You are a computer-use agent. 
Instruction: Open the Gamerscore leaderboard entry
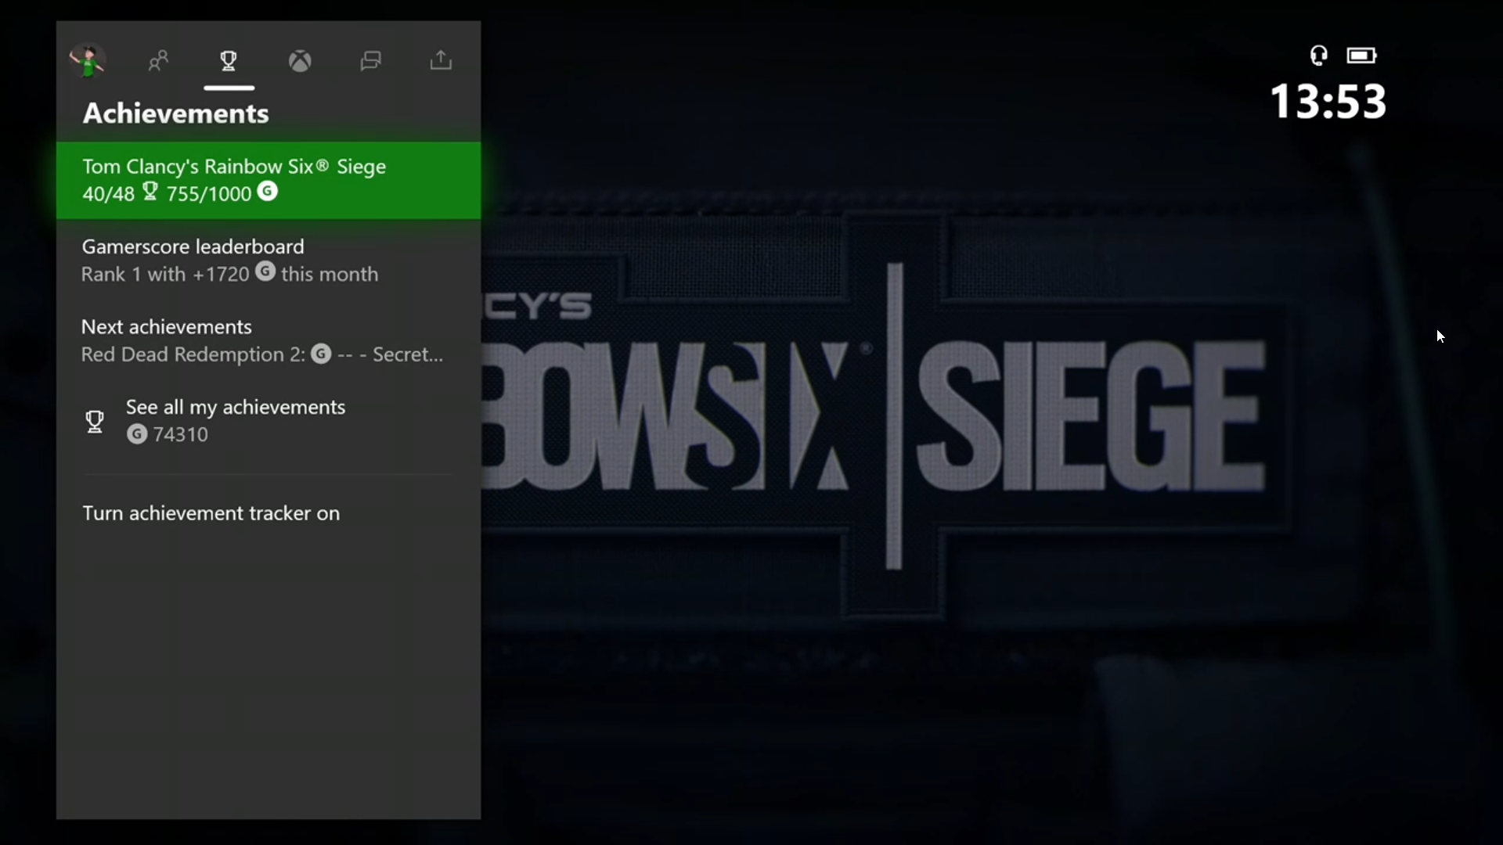pyautogui.click(x=269, y=261)
